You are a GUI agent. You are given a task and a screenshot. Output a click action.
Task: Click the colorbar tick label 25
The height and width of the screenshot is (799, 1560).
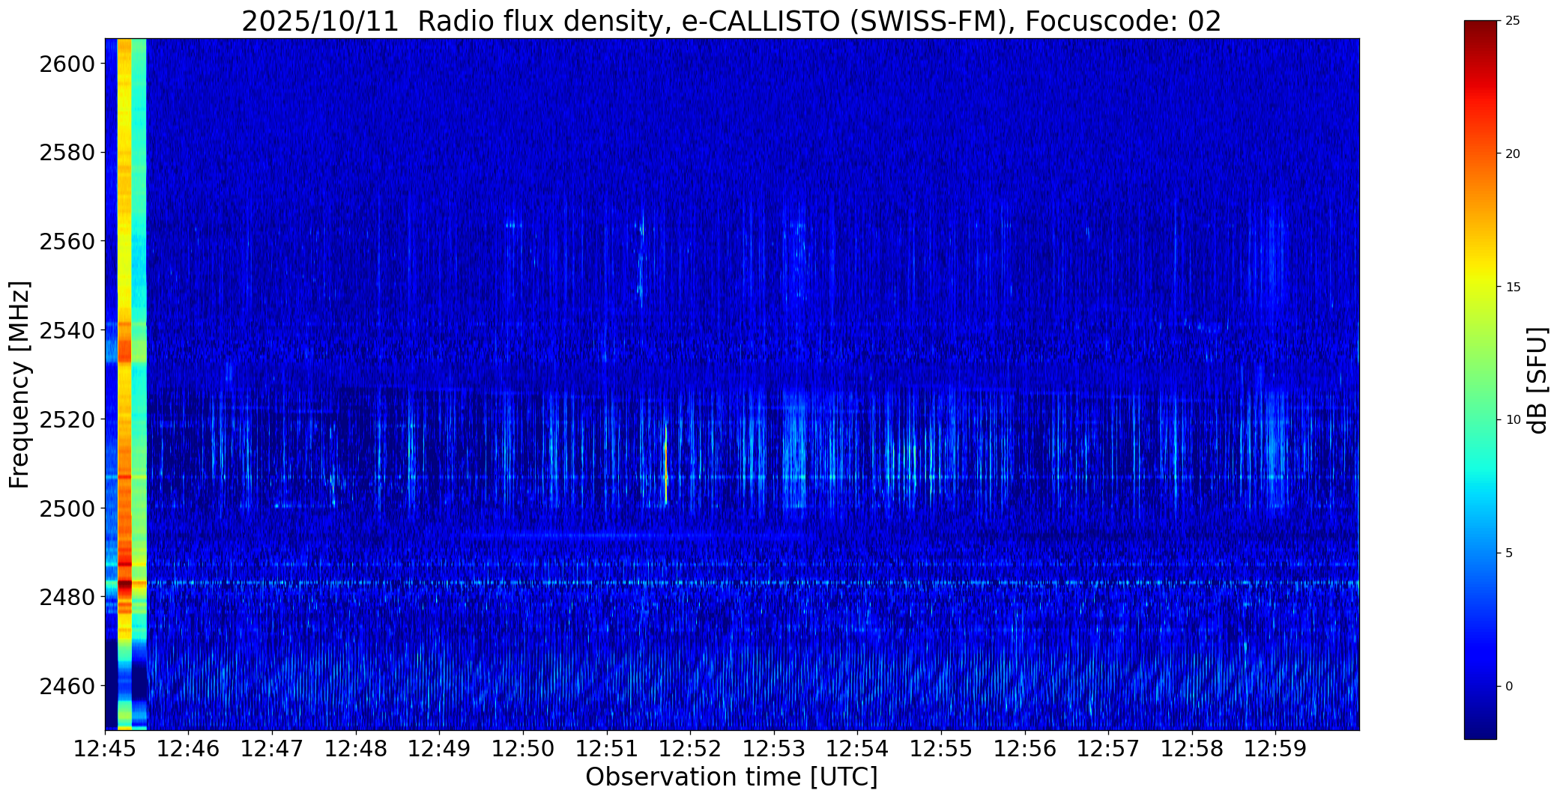point(1513,20)
